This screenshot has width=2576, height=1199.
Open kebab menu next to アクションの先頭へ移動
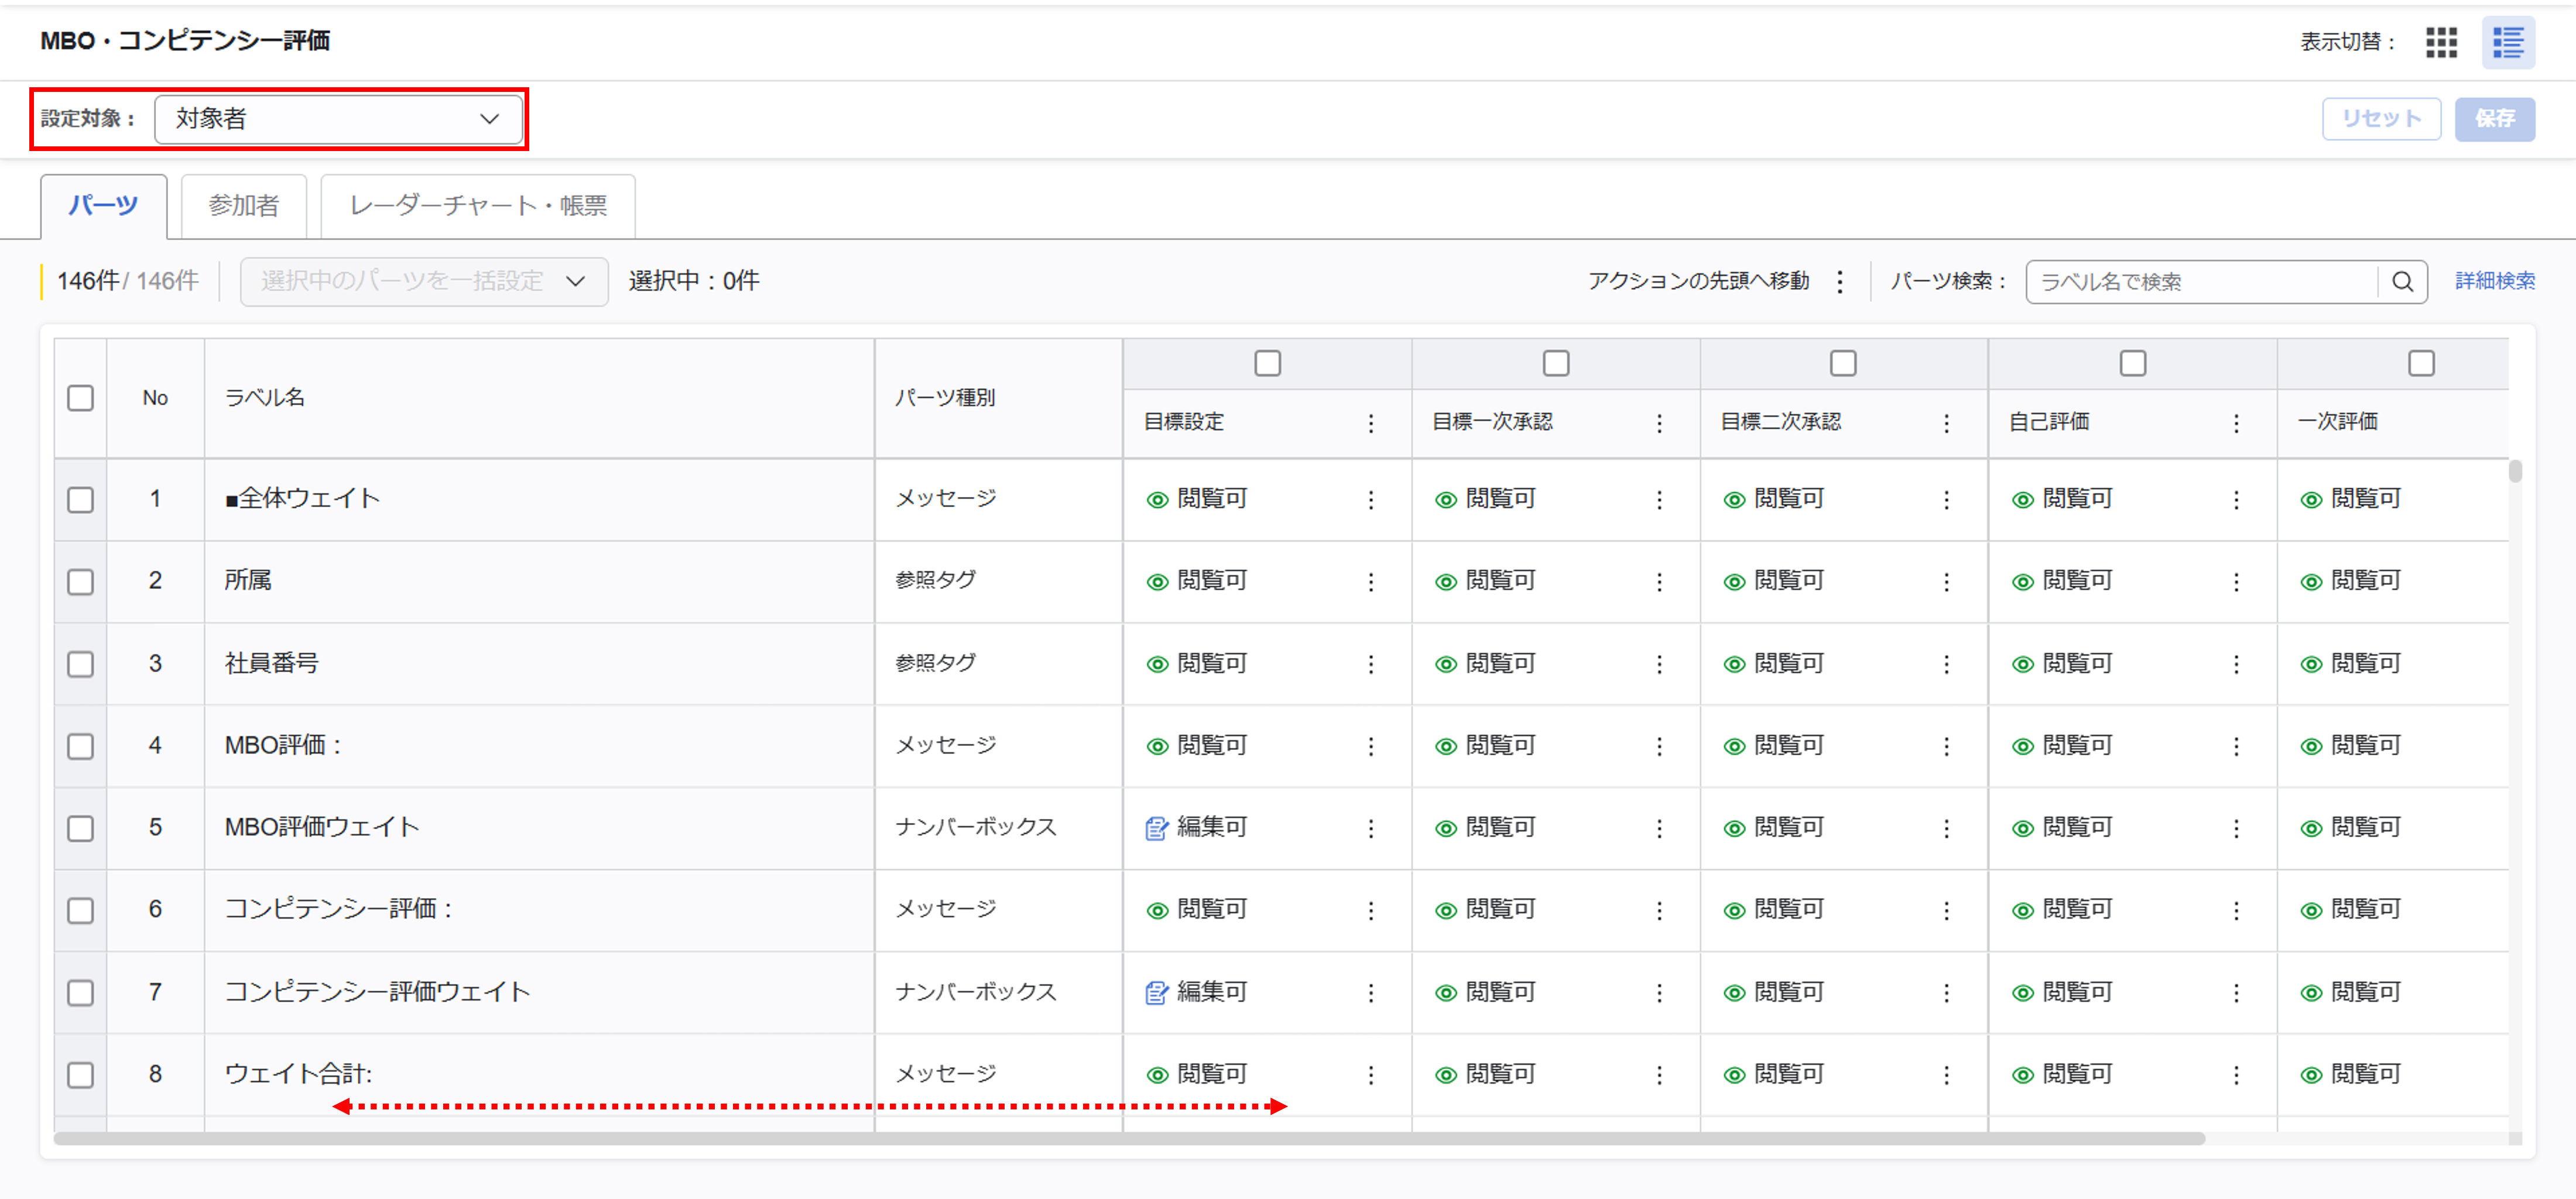click(x=1839, y=282)
